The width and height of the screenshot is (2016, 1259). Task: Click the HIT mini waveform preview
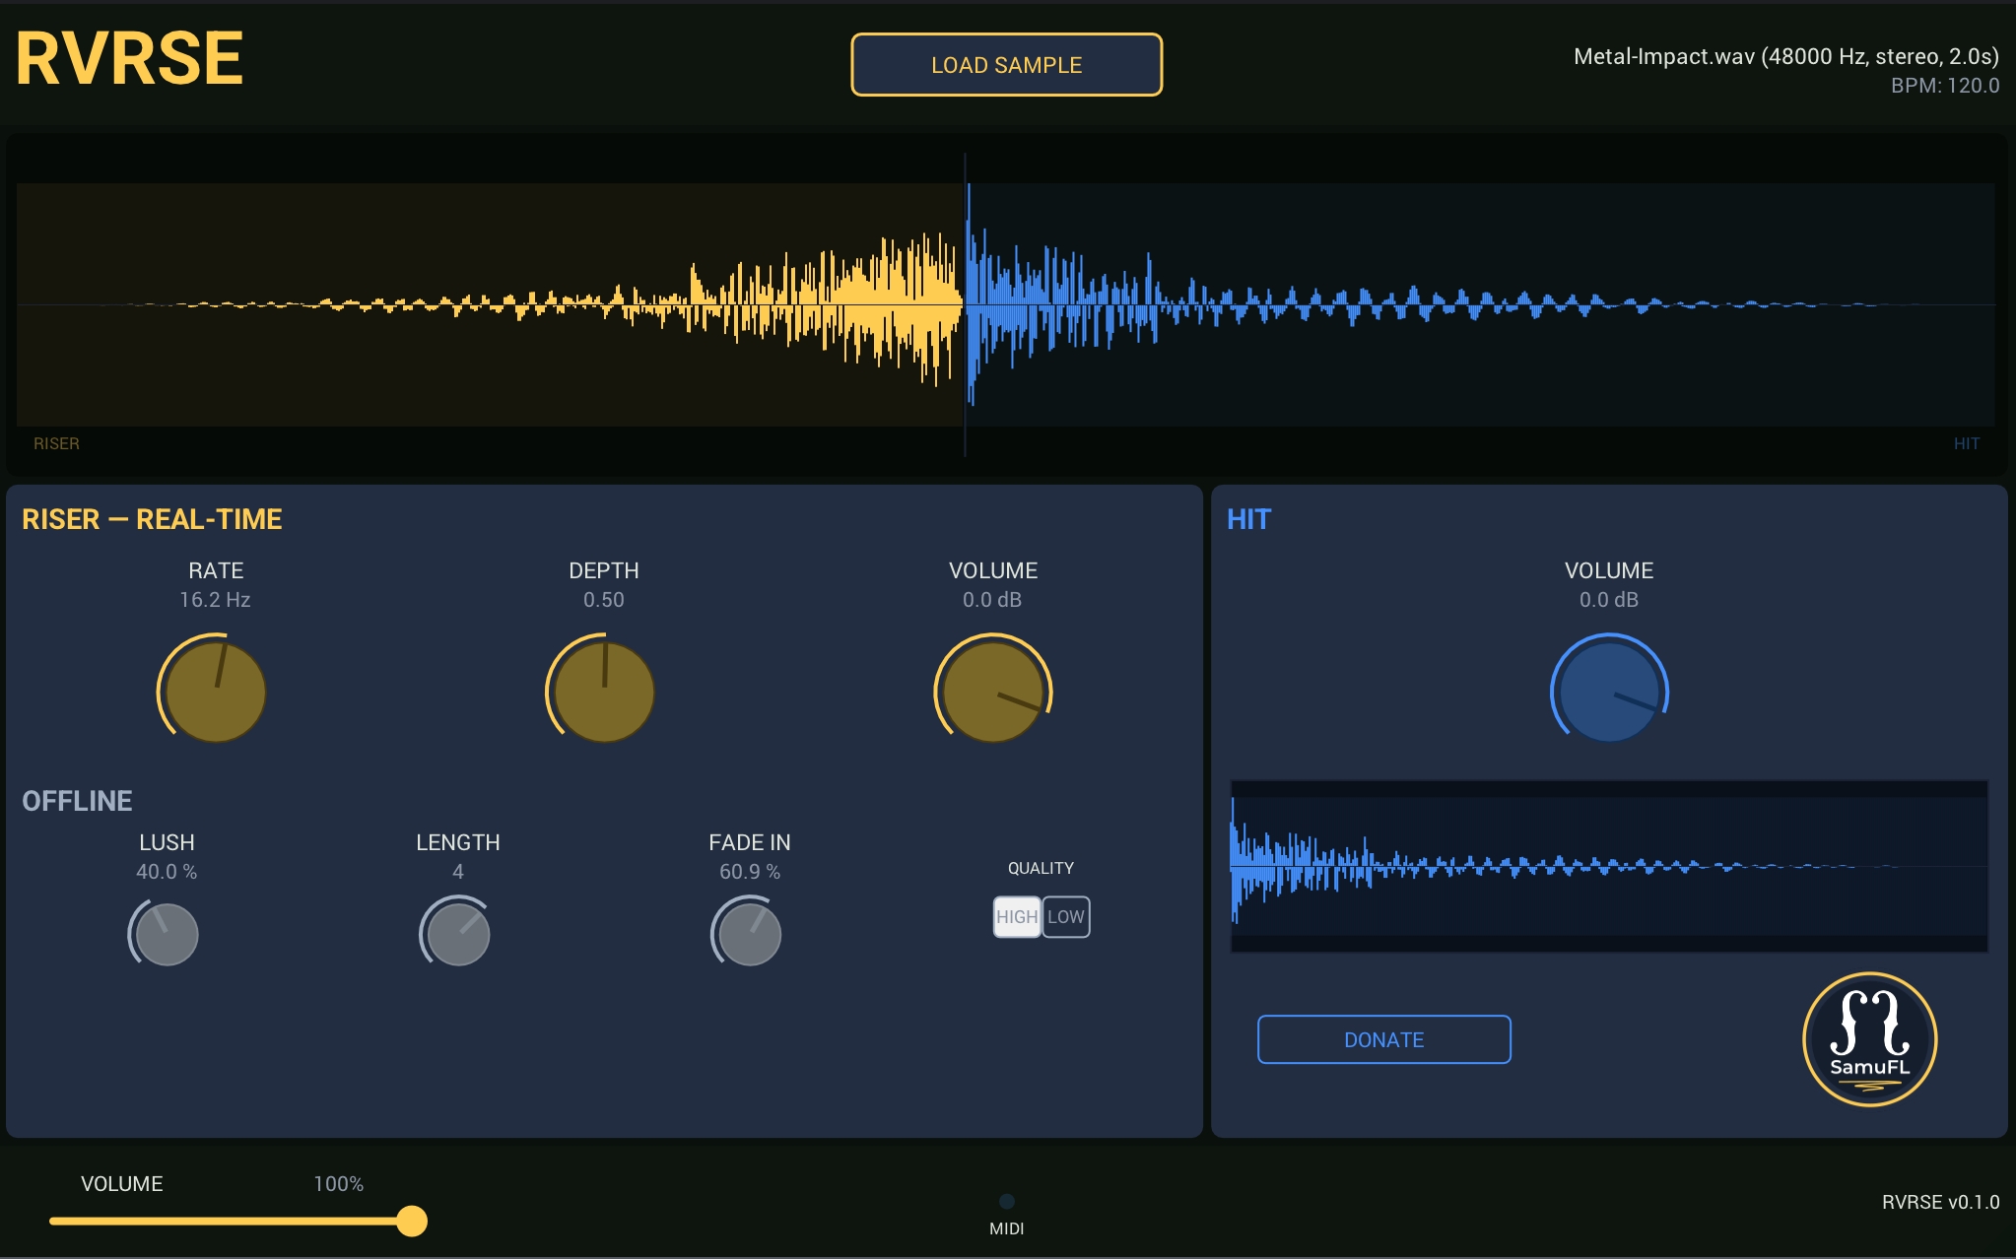(1610, 867)
